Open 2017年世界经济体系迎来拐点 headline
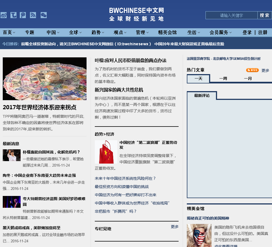272x247 pixels. 40,107
